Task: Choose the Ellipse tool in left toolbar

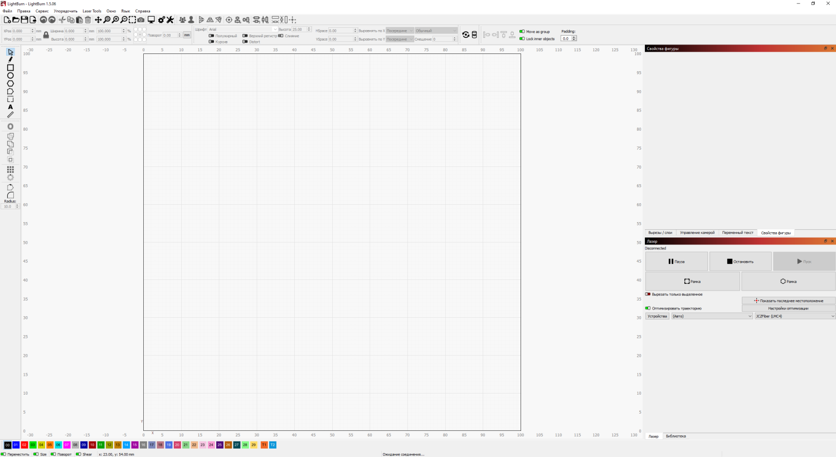Action: click(x=10, y=75)
